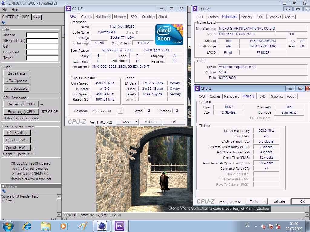Screen dimensions: 310x232
Task: Open About tab in Memory window
Action: tap(291, 96)
